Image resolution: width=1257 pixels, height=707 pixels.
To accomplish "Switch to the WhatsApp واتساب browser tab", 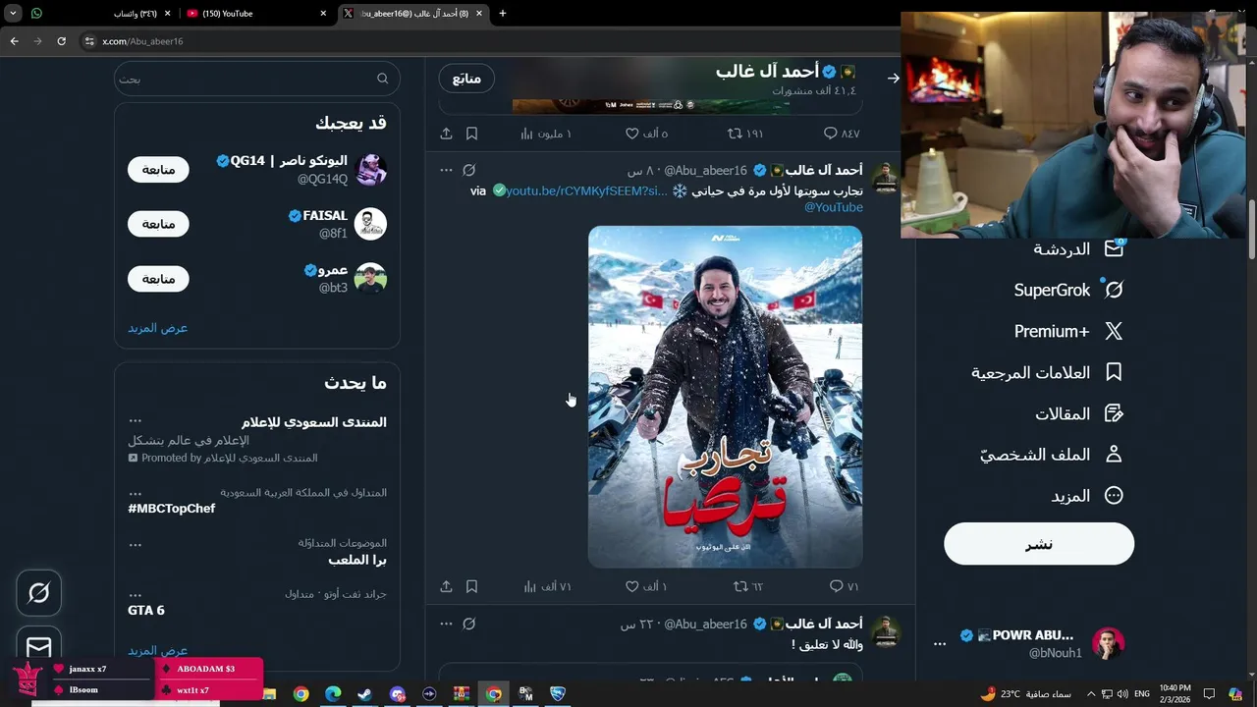I will [100, 14].
